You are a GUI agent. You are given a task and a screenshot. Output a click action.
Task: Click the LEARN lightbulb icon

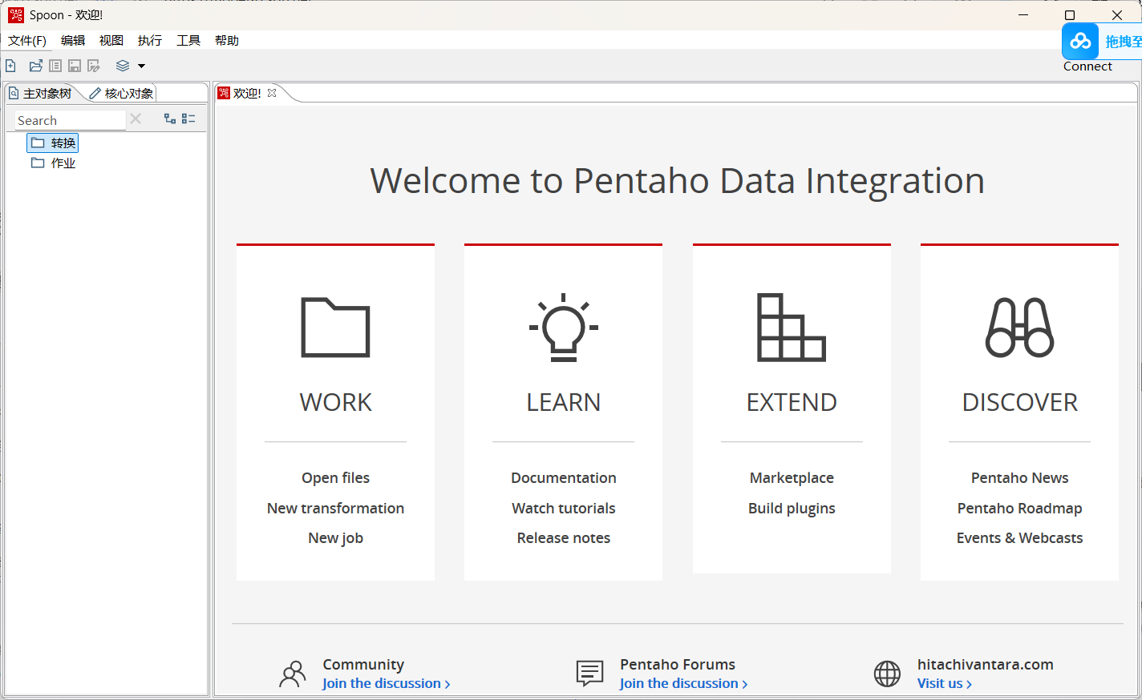click(564, 327)
